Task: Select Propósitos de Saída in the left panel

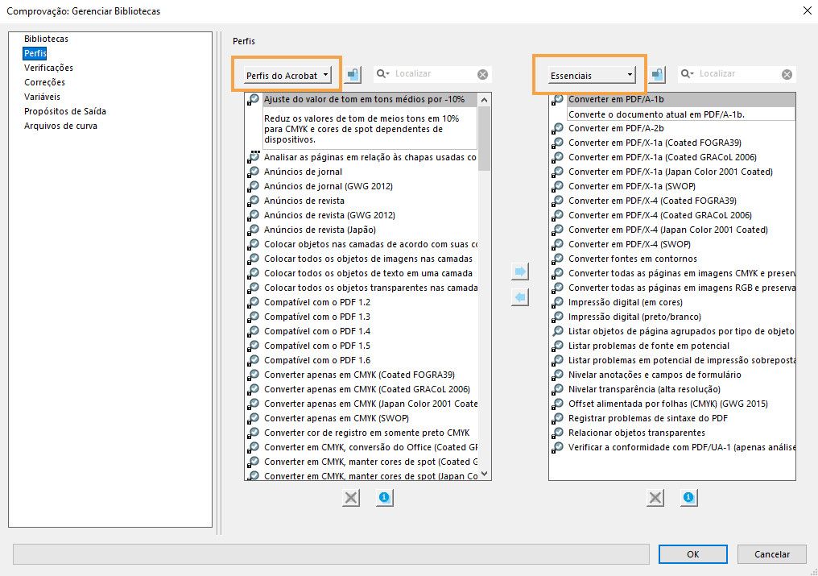Action: [x=64, y=111]
